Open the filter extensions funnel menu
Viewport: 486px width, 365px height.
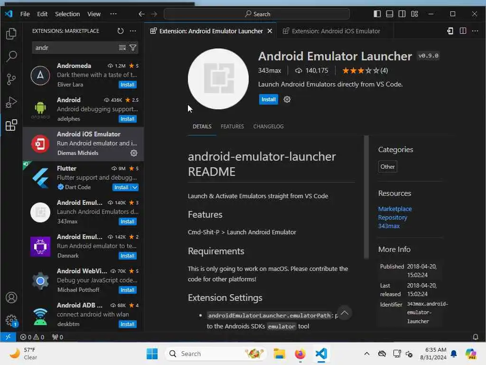[133, 48]
